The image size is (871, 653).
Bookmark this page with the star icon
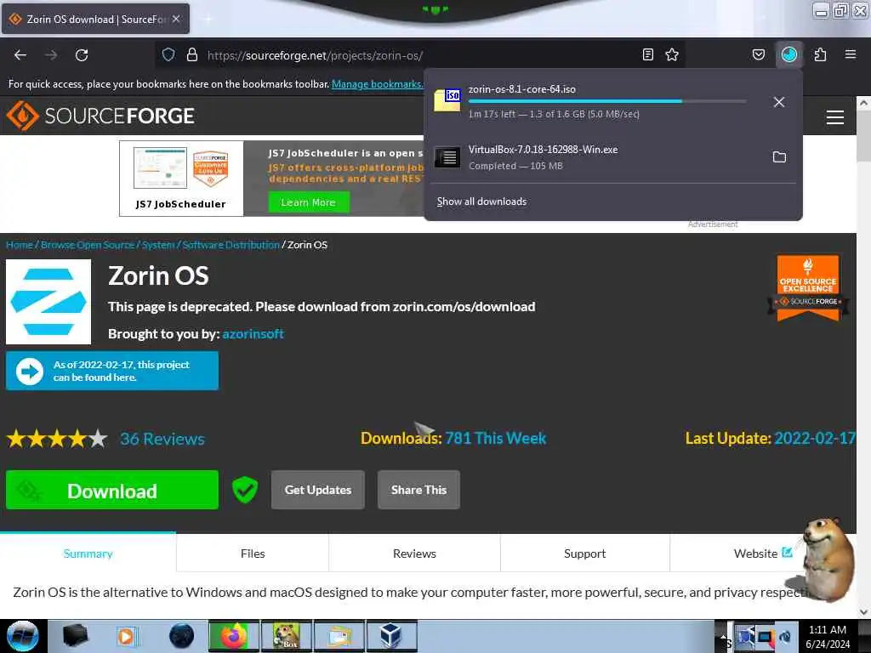672,54
